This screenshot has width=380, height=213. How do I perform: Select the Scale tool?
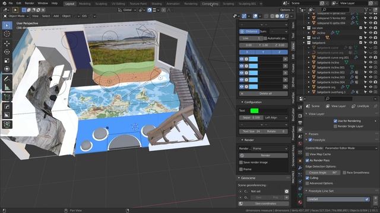[x=7, y=60]
